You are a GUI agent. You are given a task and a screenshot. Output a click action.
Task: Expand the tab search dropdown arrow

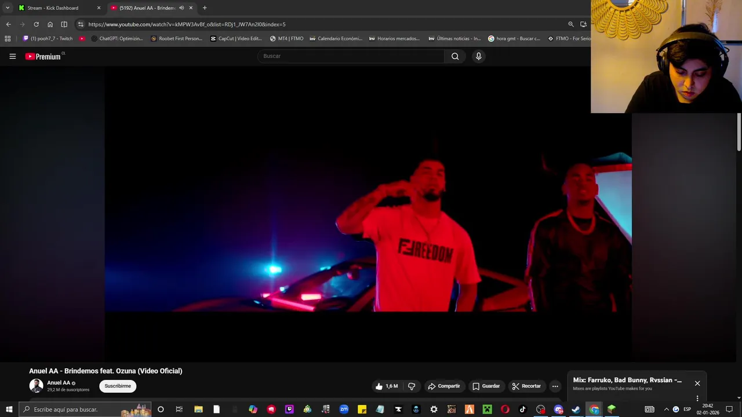[8, 8]
